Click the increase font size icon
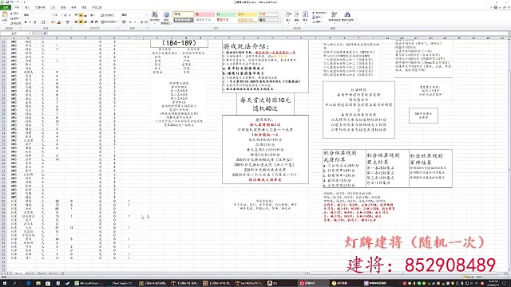This screenshot has height=287, width=511. click(x=65, y=15)
